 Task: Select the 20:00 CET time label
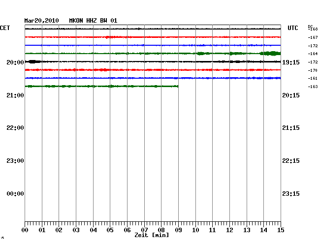[15, 62]
